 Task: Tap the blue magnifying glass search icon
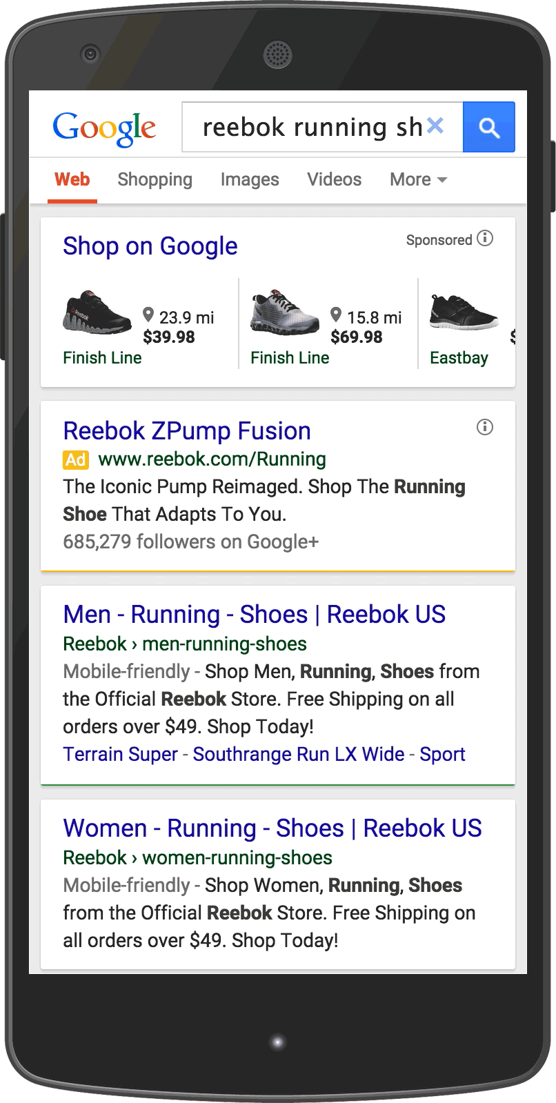click(489, 127)
